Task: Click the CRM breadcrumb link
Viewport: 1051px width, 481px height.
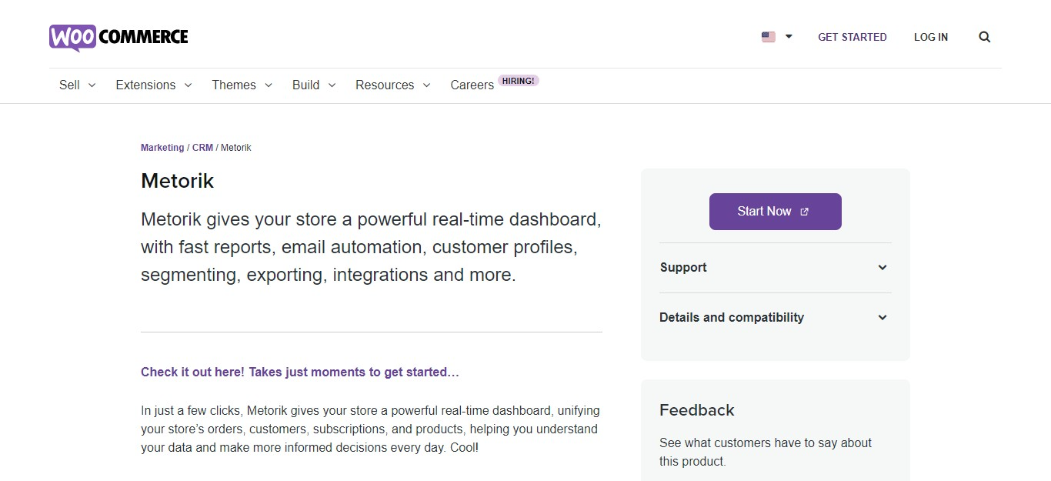Action: (202, 148)
